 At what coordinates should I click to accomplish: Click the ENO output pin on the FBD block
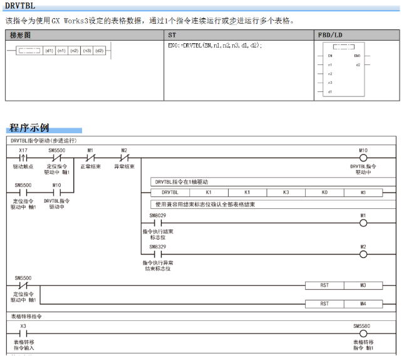(357, 56)
